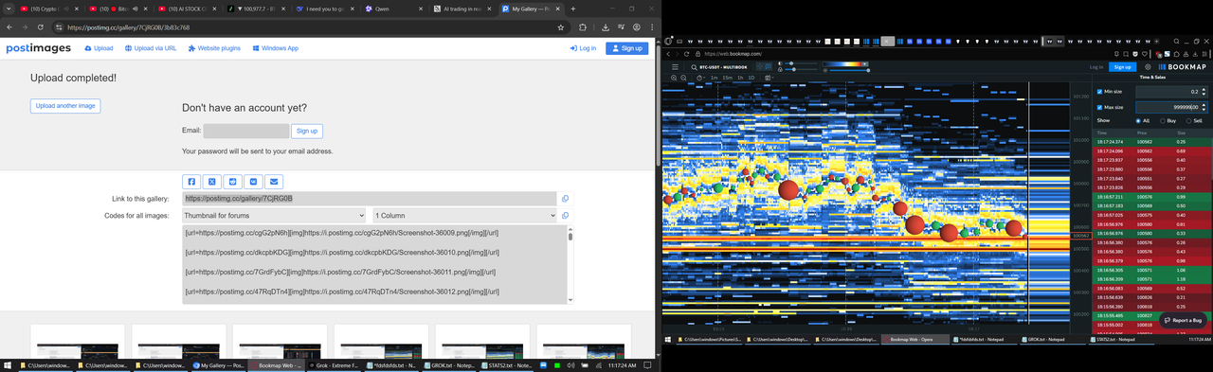This screenshot has height=372, width=1213.
Task: Go back in Chrome browser
Action: [10, 27]
